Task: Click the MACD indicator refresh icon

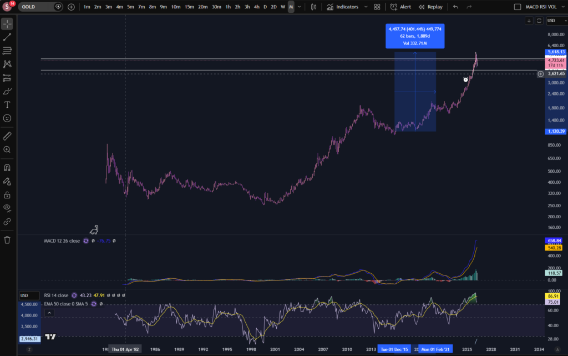Action: click(86, 240)
